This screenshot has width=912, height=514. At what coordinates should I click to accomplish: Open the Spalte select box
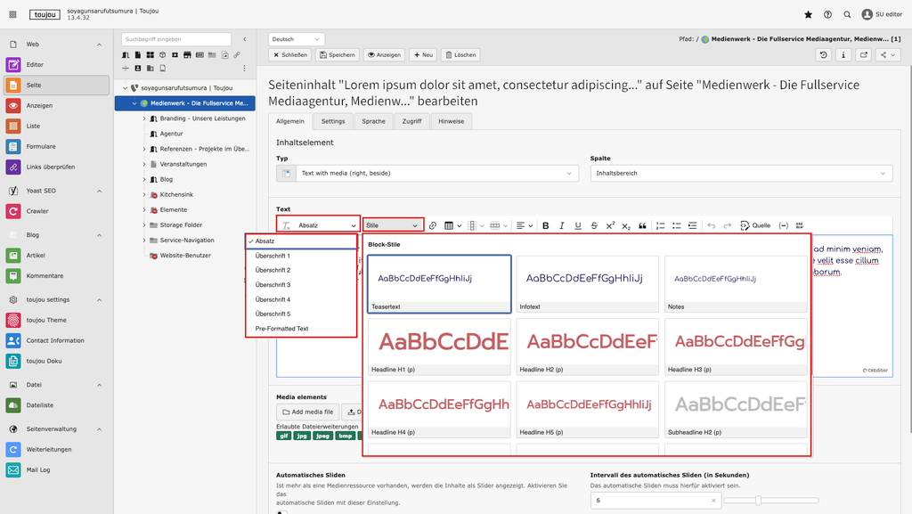(x=741, y=174)
